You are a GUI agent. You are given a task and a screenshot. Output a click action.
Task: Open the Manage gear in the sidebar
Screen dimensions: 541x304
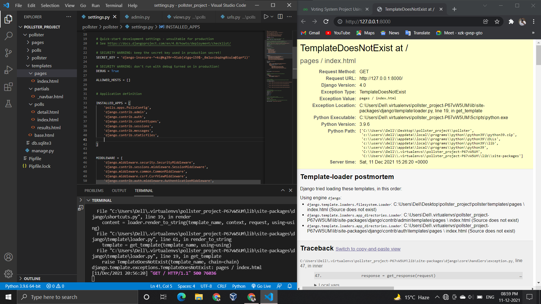(8, 274)
